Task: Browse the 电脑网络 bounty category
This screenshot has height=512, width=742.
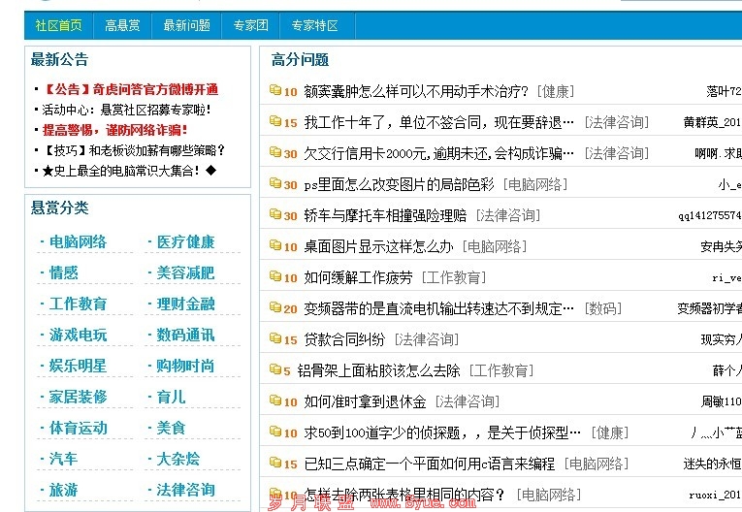Action: [78, 241]
